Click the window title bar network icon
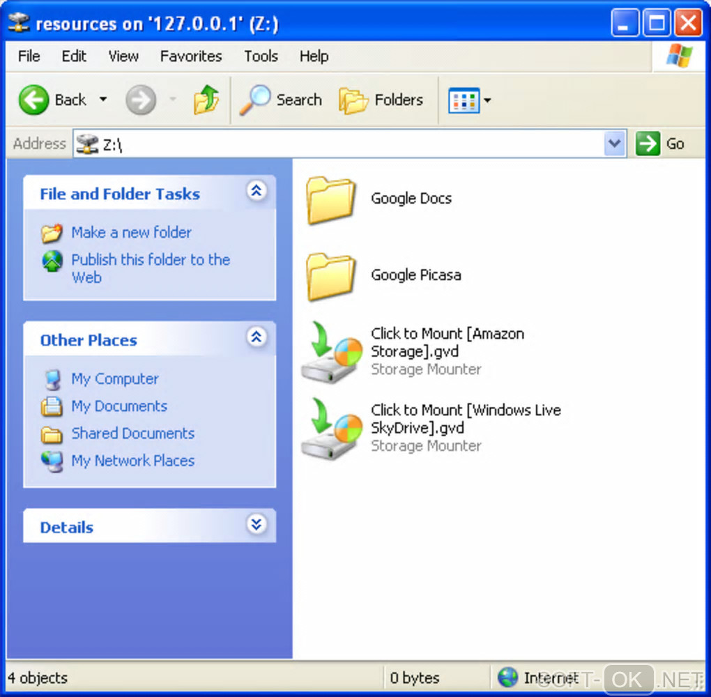This screenshot has height=697, width=711. point(19,23)
